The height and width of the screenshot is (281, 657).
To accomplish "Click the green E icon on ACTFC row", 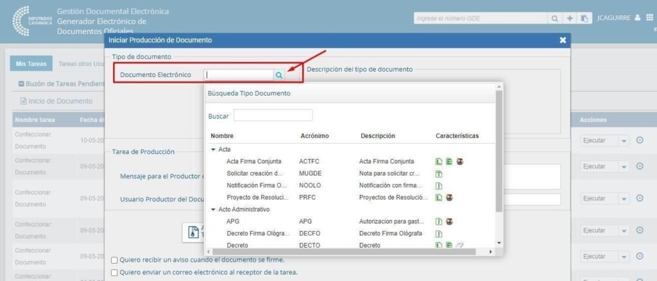I will tap(448, 161).
